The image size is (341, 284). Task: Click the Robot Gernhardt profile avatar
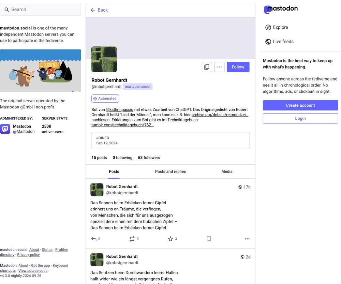point(104,59)
